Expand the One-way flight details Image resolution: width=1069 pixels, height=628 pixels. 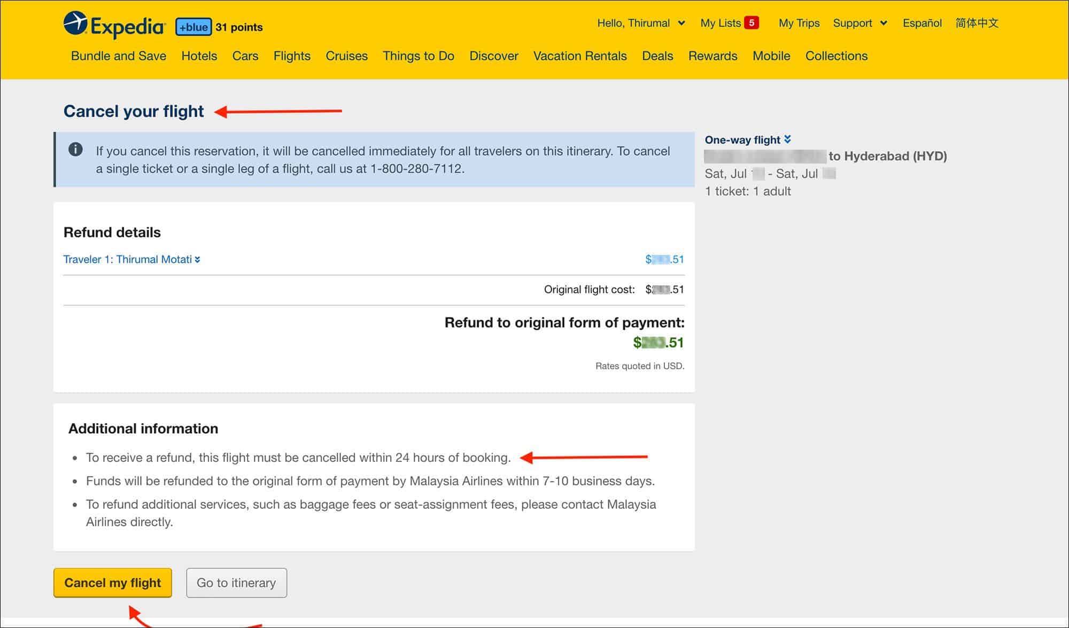pyautogui.click(x=748, y=140)
